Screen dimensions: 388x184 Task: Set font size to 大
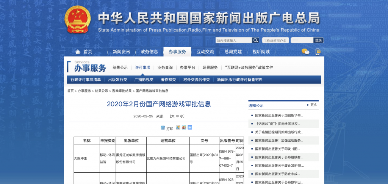(172, 116)
